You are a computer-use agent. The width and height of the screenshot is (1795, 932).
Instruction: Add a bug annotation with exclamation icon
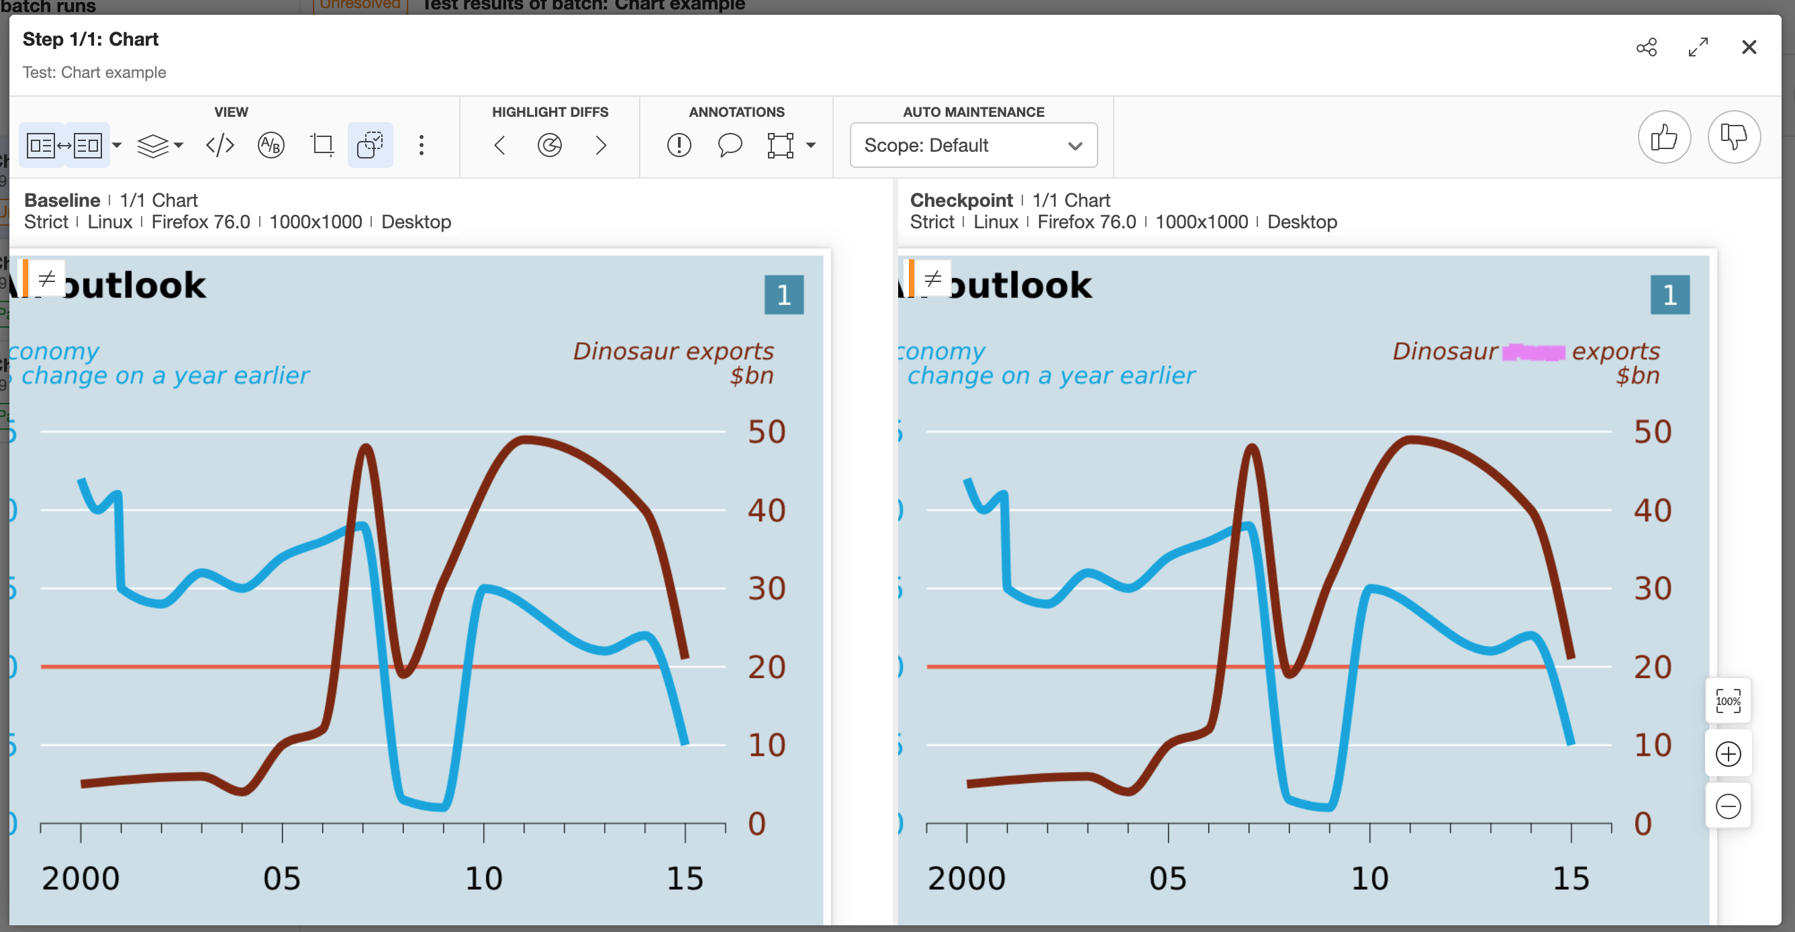[x=679, y=145]
